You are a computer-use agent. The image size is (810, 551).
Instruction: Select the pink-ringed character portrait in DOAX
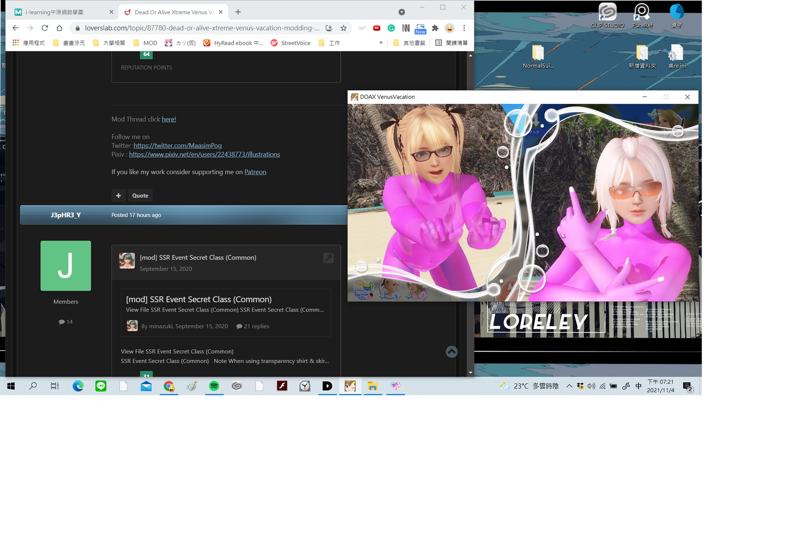click(416, 290)
